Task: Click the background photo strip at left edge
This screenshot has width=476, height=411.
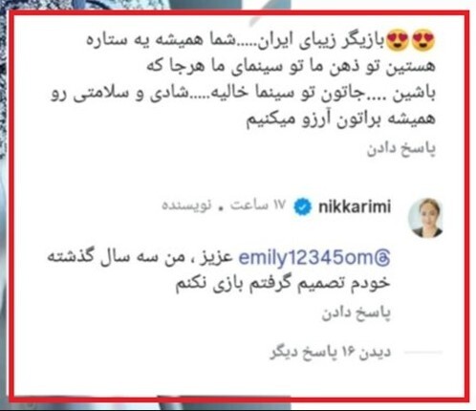Action: [x=3, y=204]
